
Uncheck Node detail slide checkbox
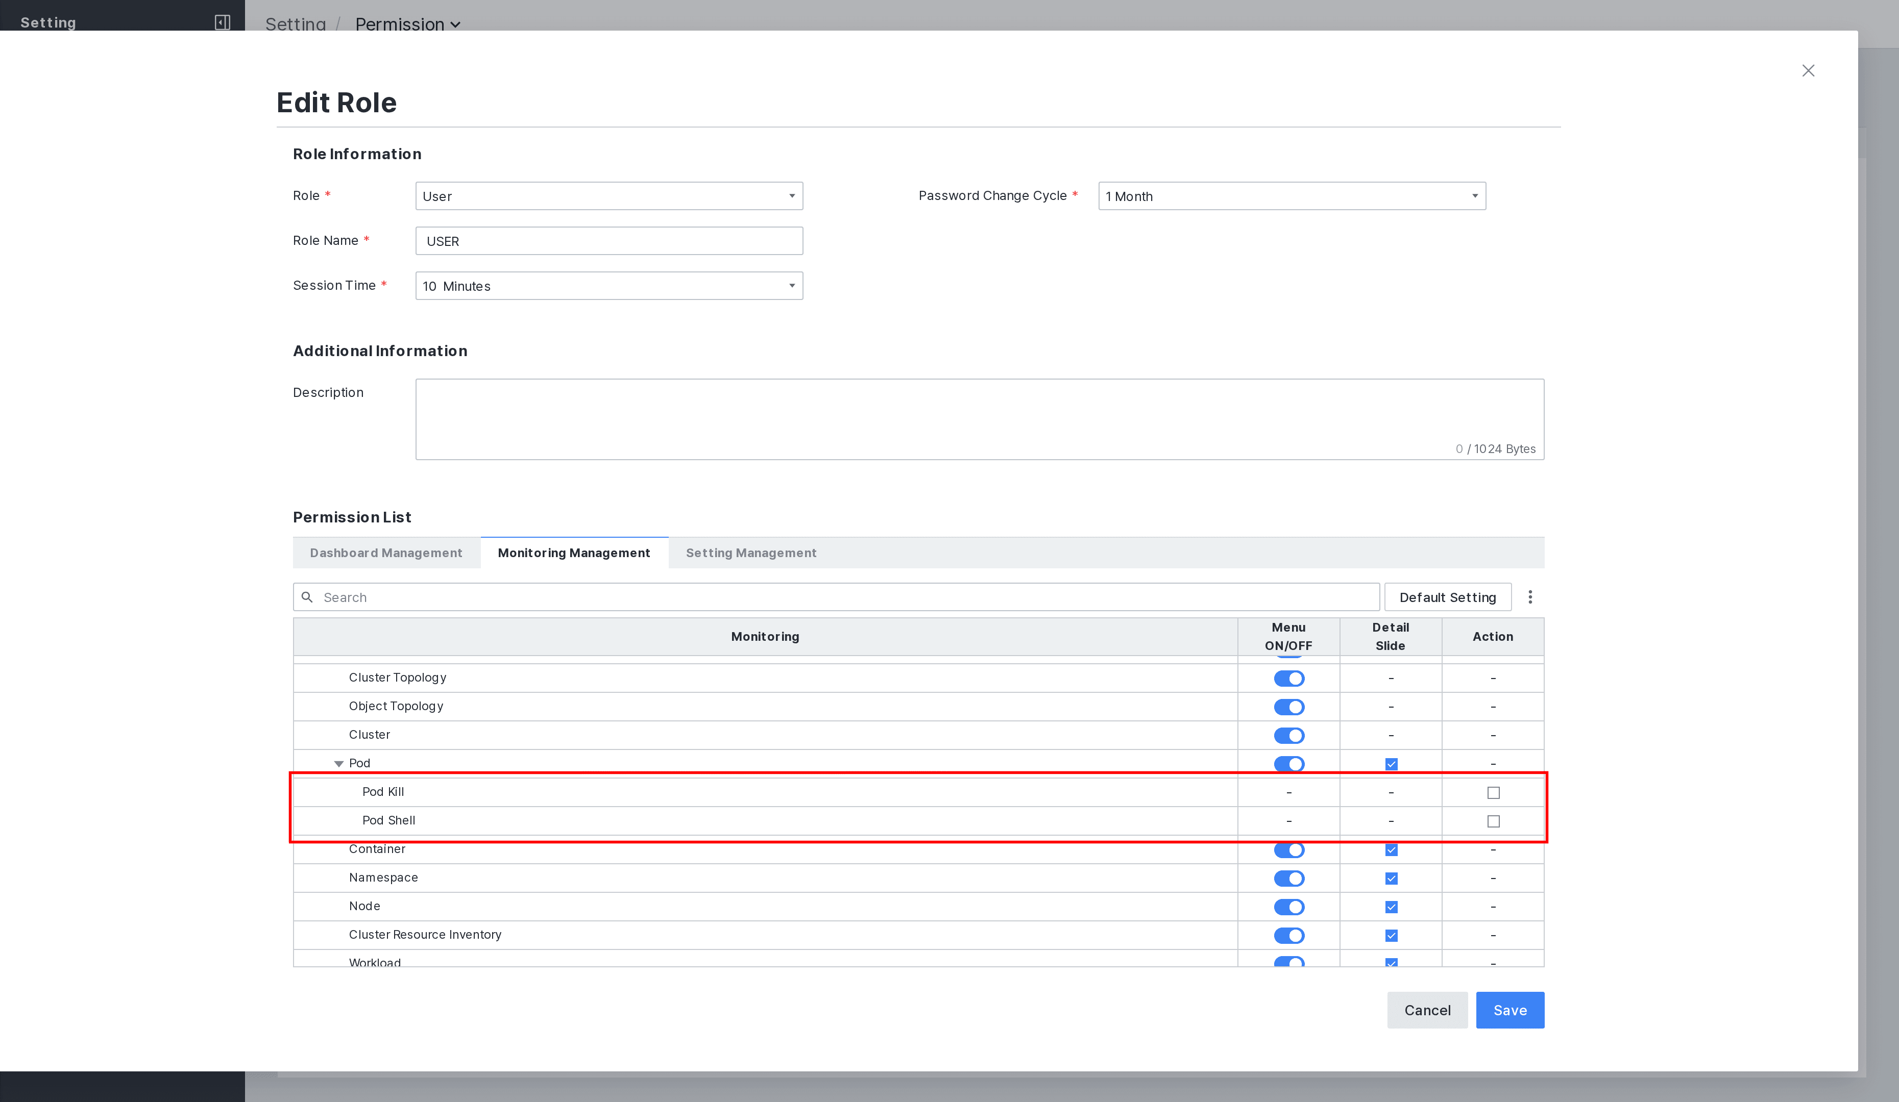click(1391, 907)
